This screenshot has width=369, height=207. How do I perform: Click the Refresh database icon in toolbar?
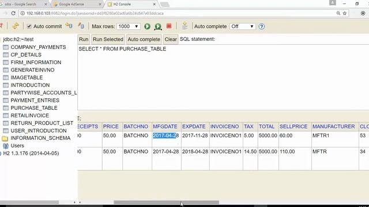16,26
